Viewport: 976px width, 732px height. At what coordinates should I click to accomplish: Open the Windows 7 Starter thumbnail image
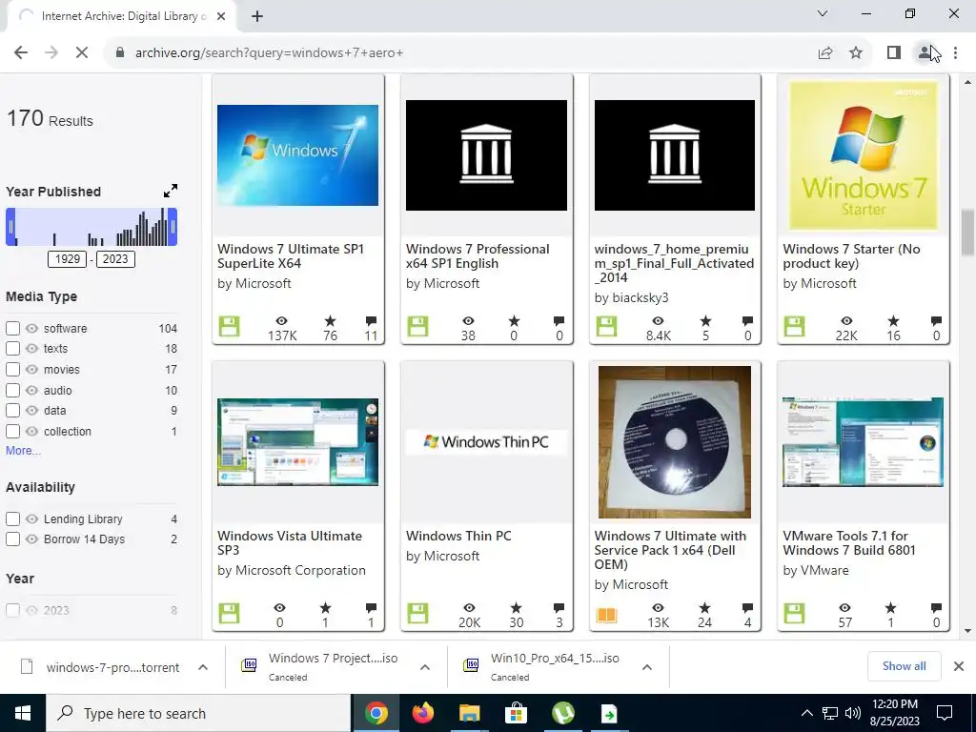click(863, 155)
